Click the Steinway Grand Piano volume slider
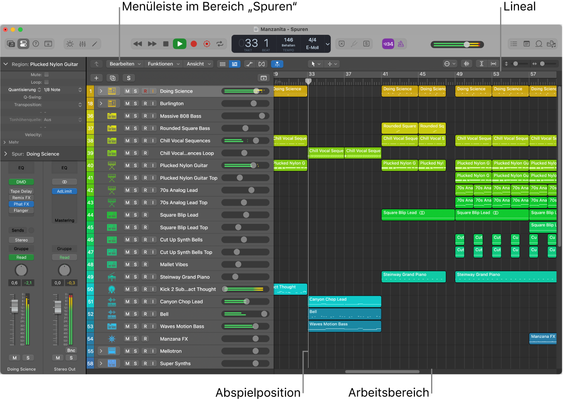 245,277
